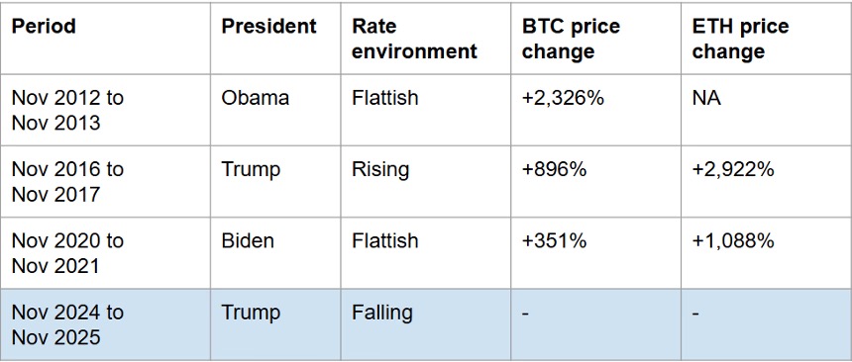Select the +896% cell

point(595,181)
